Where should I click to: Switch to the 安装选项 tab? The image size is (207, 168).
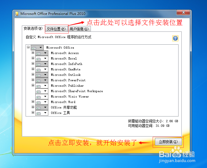click(x=33, y=29)
